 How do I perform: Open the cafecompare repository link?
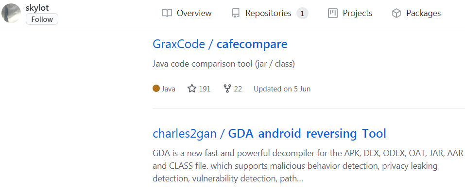click(252, 44)
